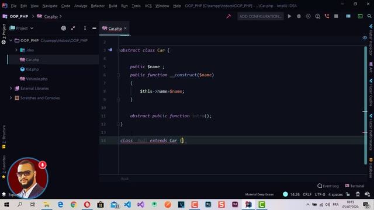Collapse all project tree nodes
Image resolution: width=374 pixels, height=210 pixels.
(x=73, y=28)
